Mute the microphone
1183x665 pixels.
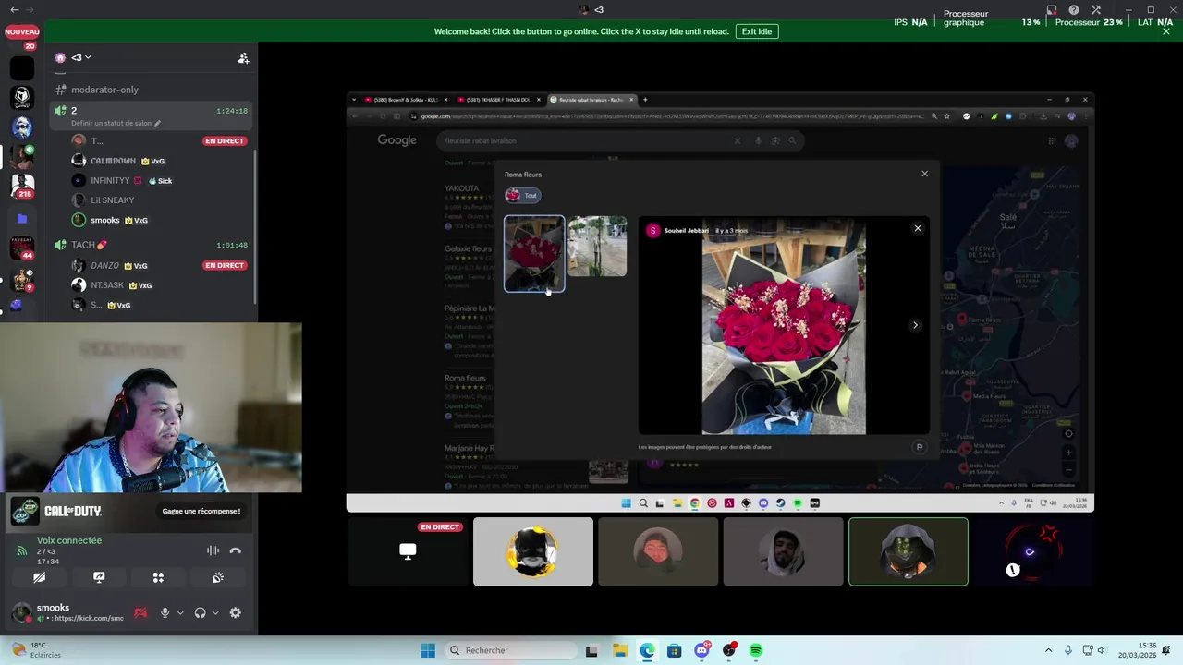coord(165,612)
